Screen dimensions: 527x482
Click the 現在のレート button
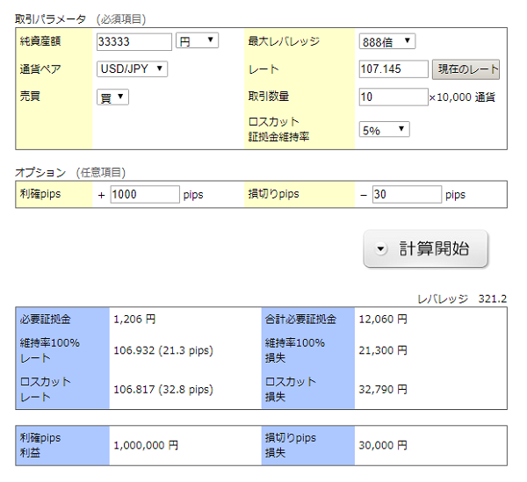(x=466, y=69)
